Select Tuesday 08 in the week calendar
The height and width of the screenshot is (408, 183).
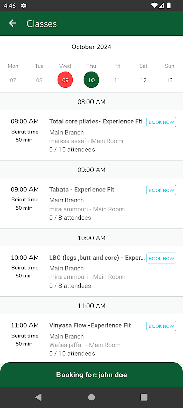pyautogui.click(x=39, y=80)
